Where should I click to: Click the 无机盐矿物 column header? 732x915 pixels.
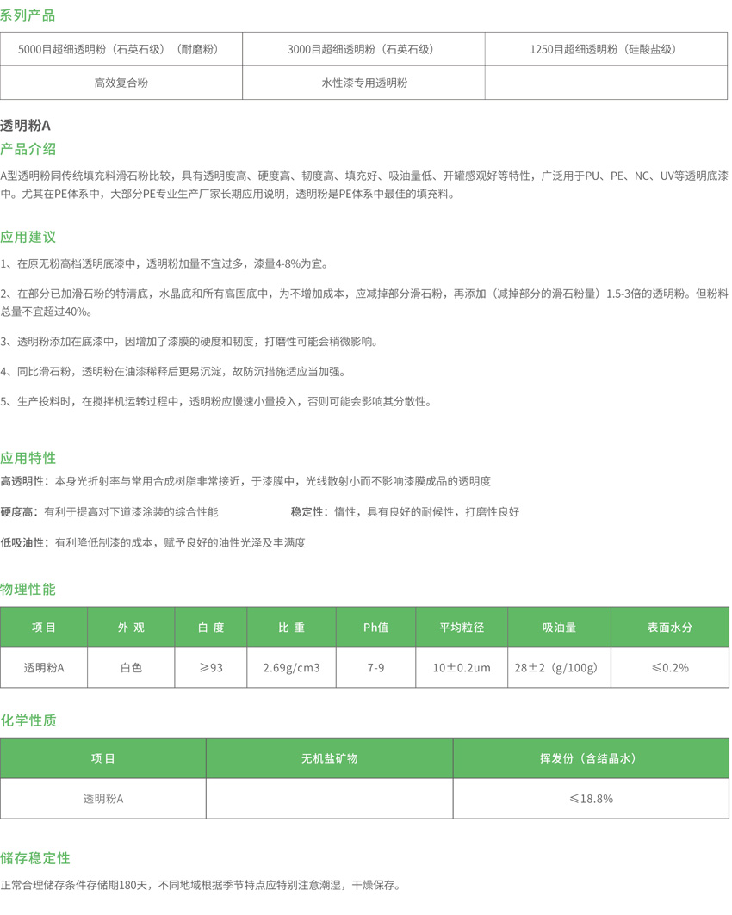click(329, 758)
